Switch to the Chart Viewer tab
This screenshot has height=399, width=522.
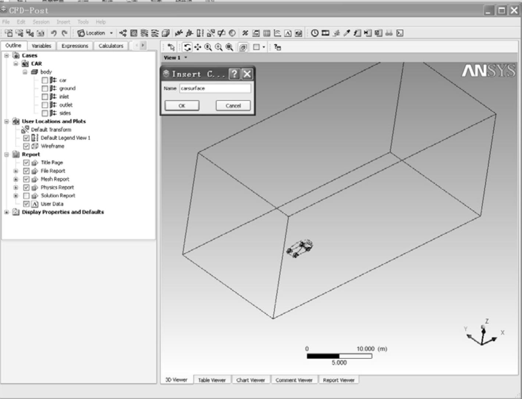pyautogui.click(x=251, y=380)
